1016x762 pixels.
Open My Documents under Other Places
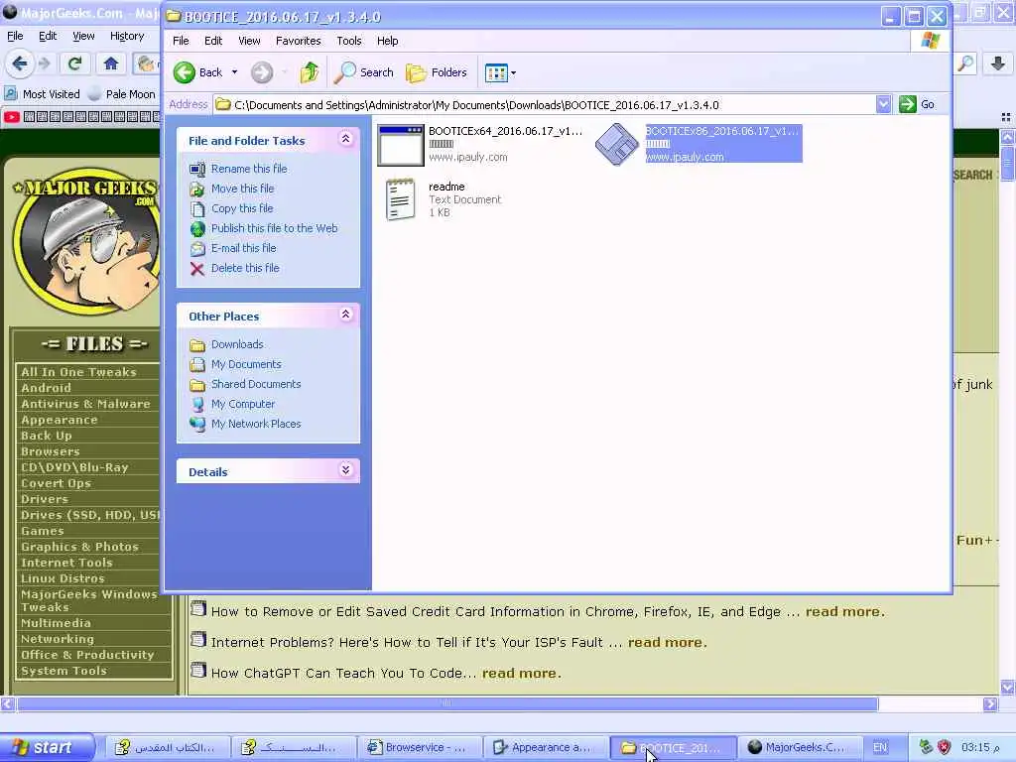click(246, 364)
